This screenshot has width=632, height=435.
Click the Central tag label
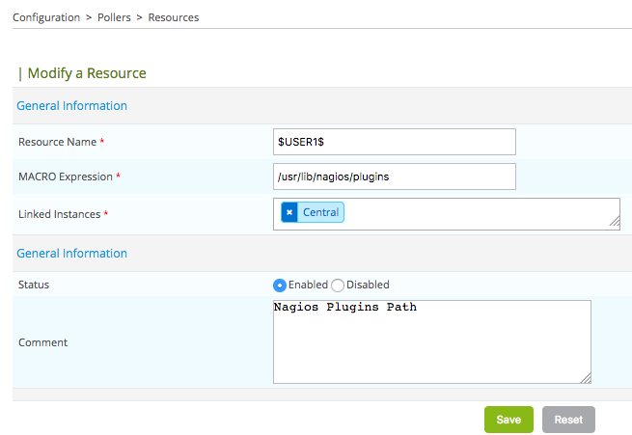[x=320, y=212]
